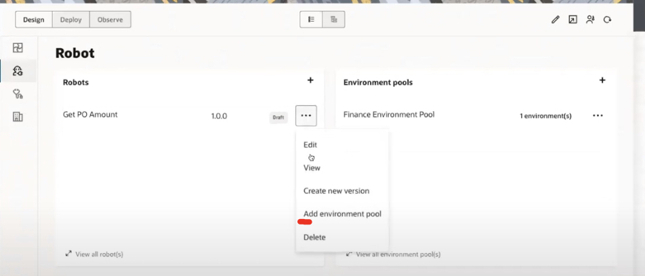The height and width of the screenshot is (276, 645).
Task: Switch to the detailed layout view toggle
Action: 334,20
